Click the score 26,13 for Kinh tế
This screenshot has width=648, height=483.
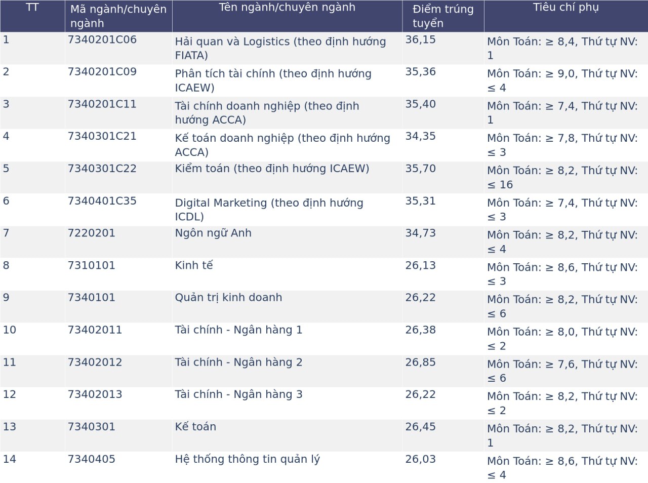tap(420, 266)
